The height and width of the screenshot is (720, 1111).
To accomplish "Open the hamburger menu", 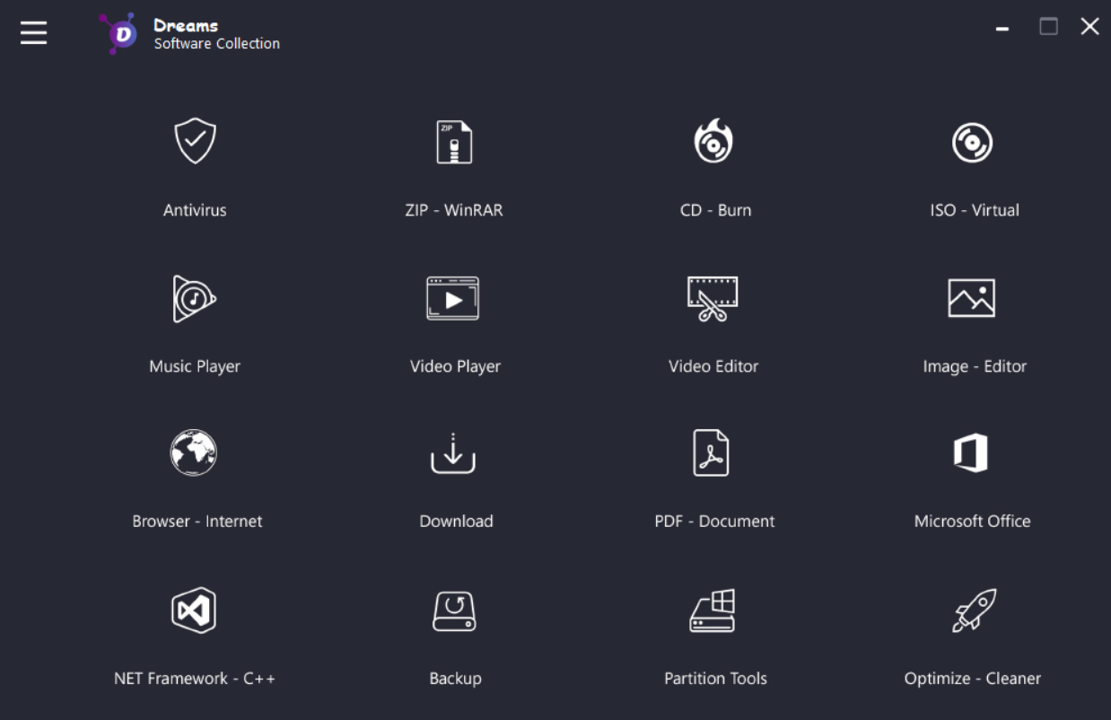I will pyautogui.click(x=34, y=33).
